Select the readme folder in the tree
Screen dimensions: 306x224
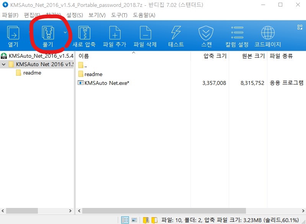coord(32,73)
